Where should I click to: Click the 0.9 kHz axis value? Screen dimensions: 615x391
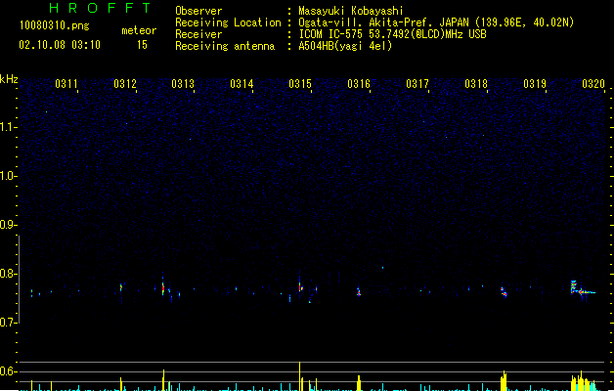8,225
